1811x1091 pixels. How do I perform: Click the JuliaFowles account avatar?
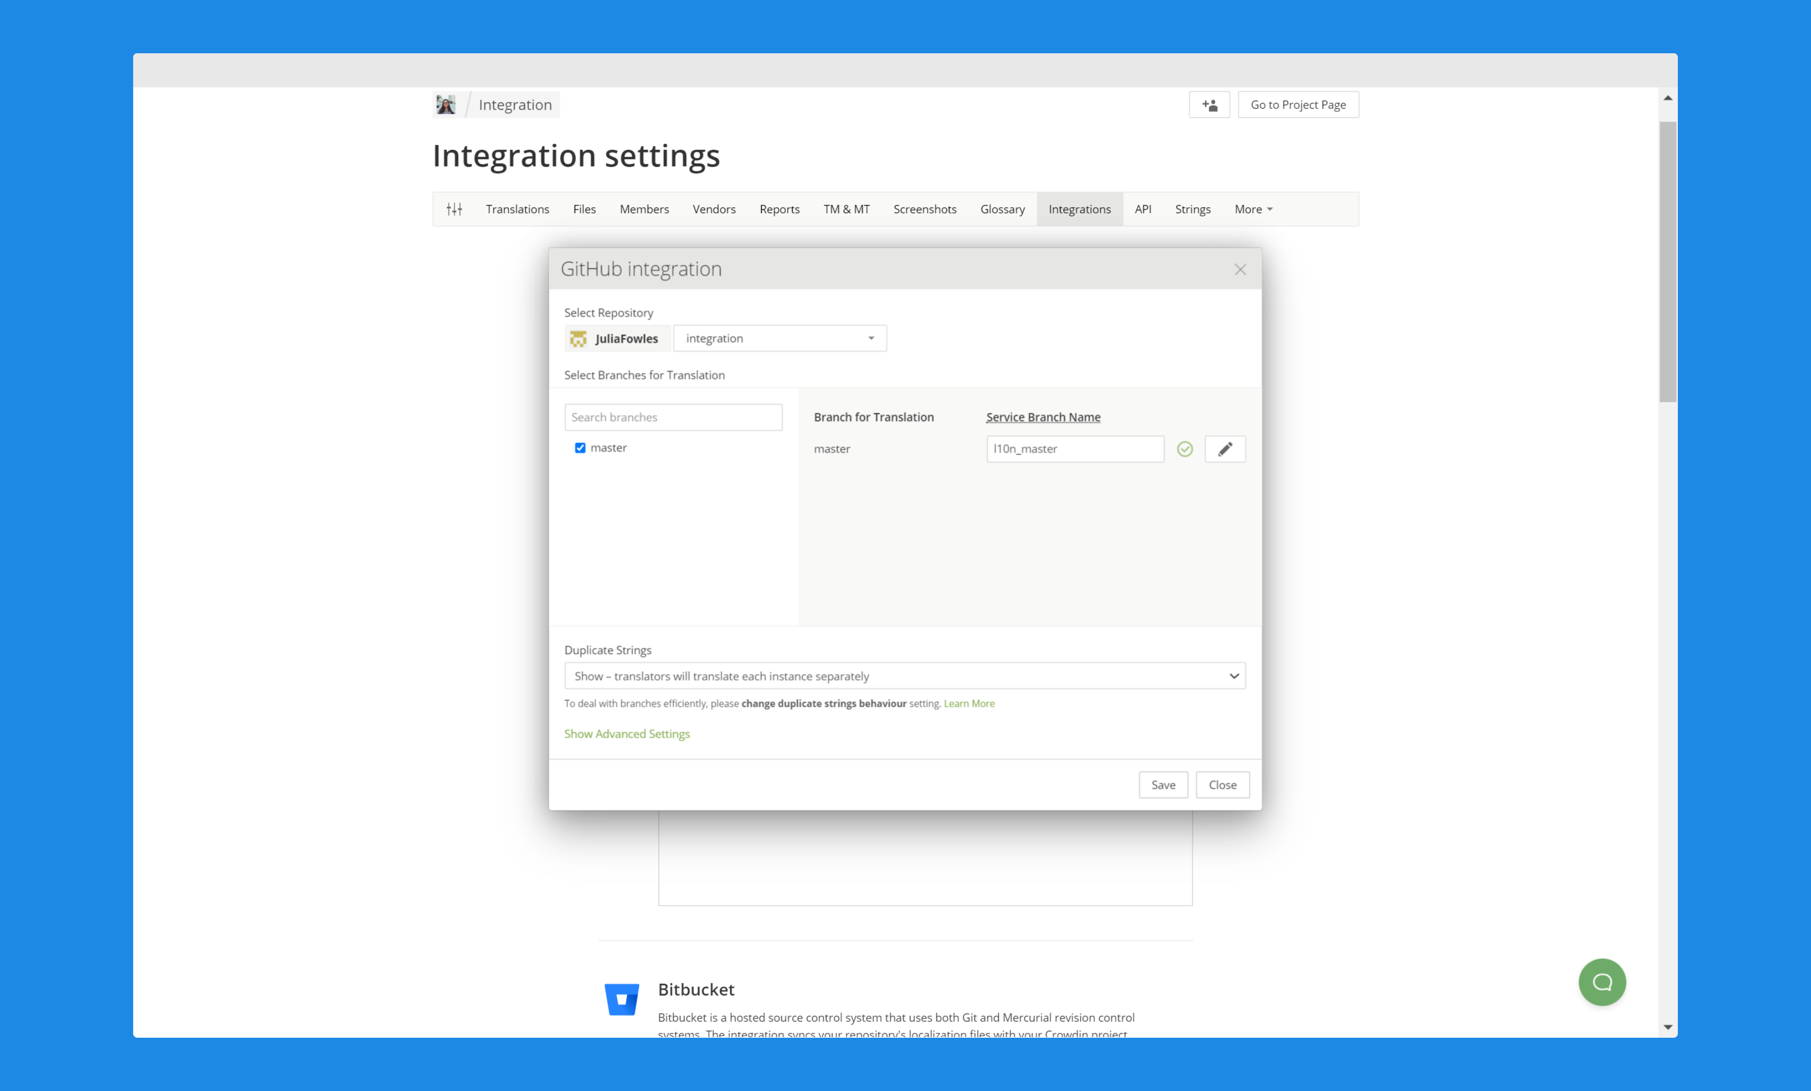[578, 339]
